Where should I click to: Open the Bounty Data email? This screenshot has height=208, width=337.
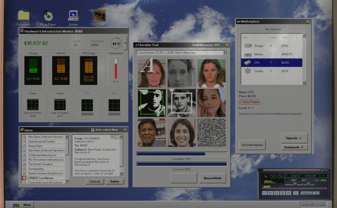coord(44,146)
